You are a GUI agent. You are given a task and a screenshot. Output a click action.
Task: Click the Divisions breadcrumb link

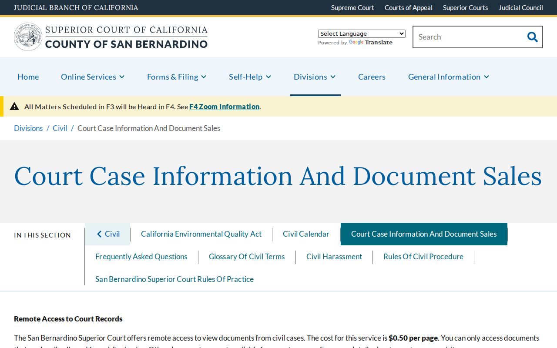coord(28,128)
